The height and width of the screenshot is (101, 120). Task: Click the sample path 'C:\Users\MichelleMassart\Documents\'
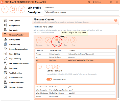(x=81, y=54)
